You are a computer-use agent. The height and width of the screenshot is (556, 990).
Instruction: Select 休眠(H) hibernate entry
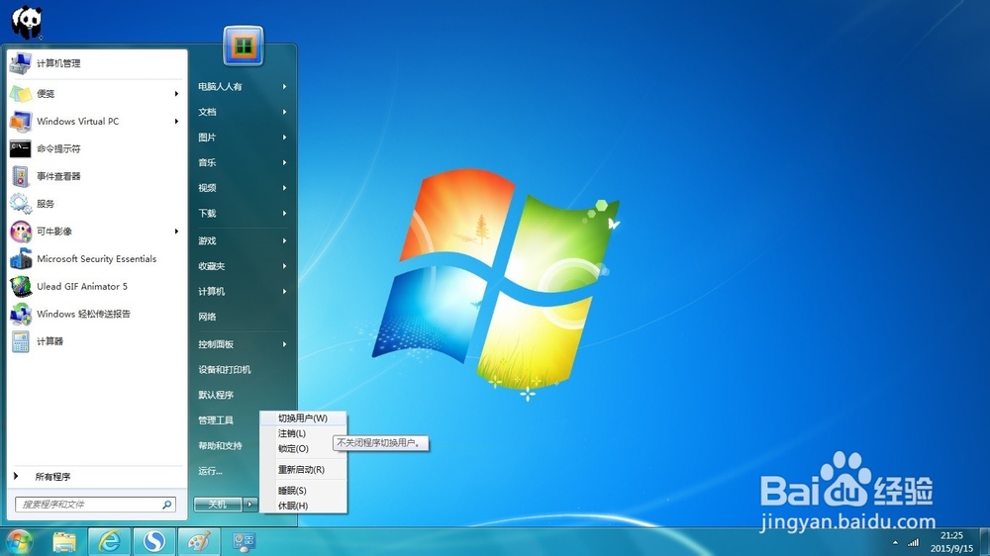point(303,506)
